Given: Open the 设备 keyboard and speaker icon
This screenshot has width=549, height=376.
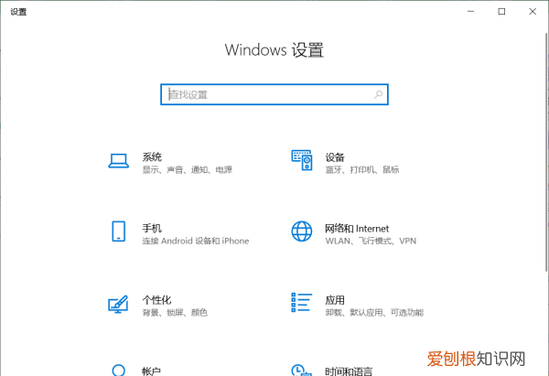Looking at the screenshot, I should point(302,160).
